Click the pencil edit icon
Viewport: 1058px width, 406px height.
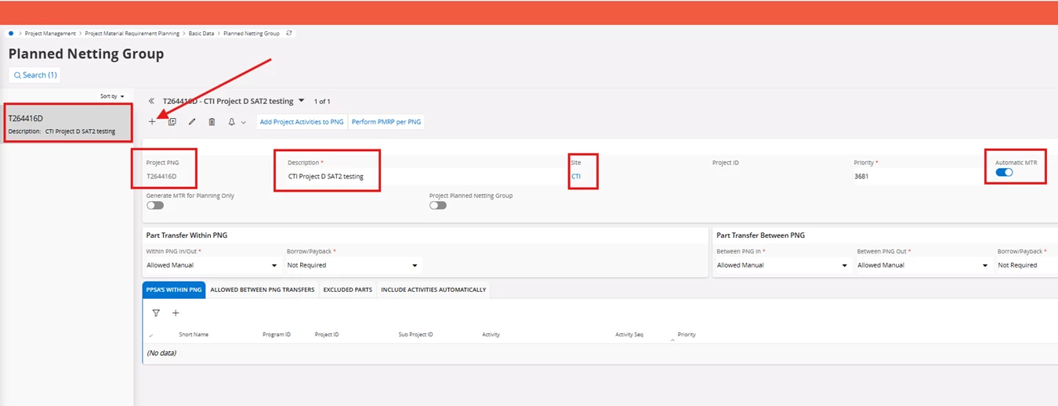click(192, 122)
